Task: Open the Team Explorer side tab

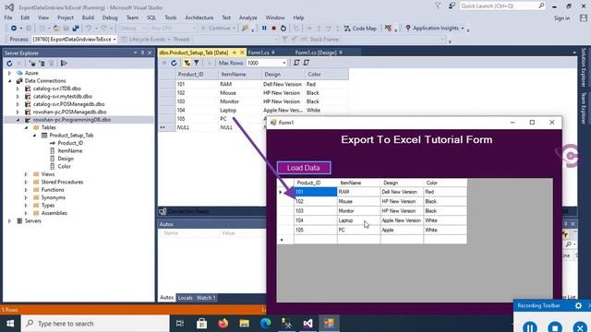Action: point(584,108)
